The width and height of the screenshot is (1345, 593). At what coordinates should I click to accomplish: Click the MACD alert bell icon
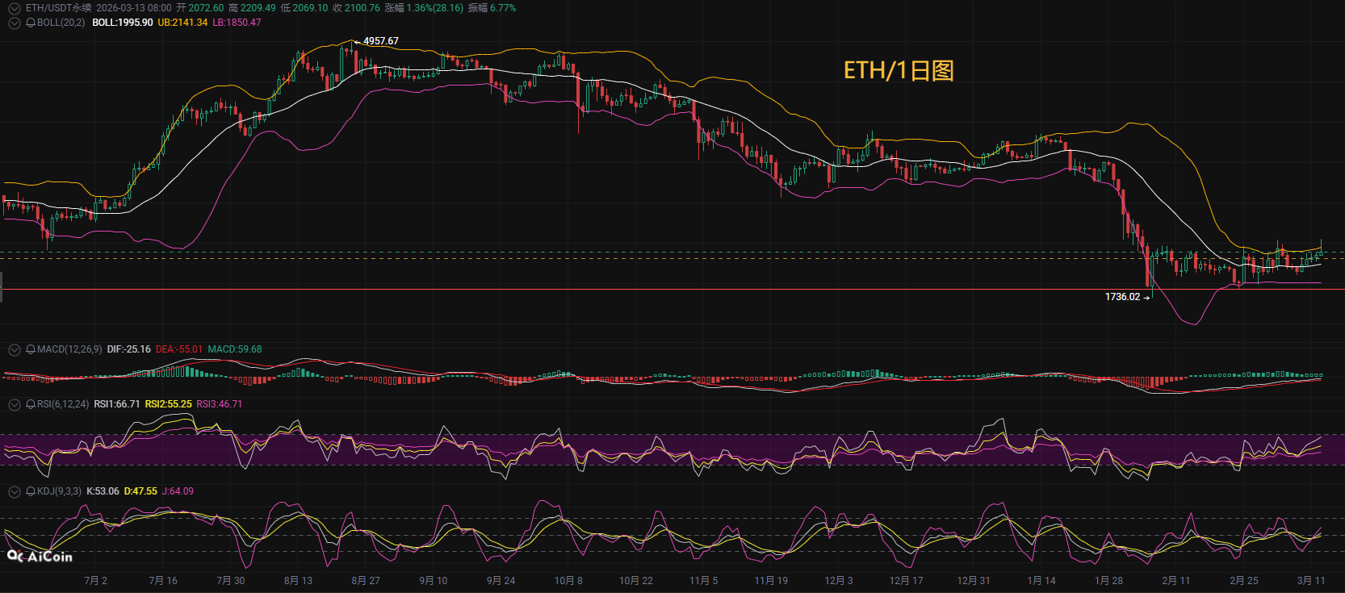(31, 350)
